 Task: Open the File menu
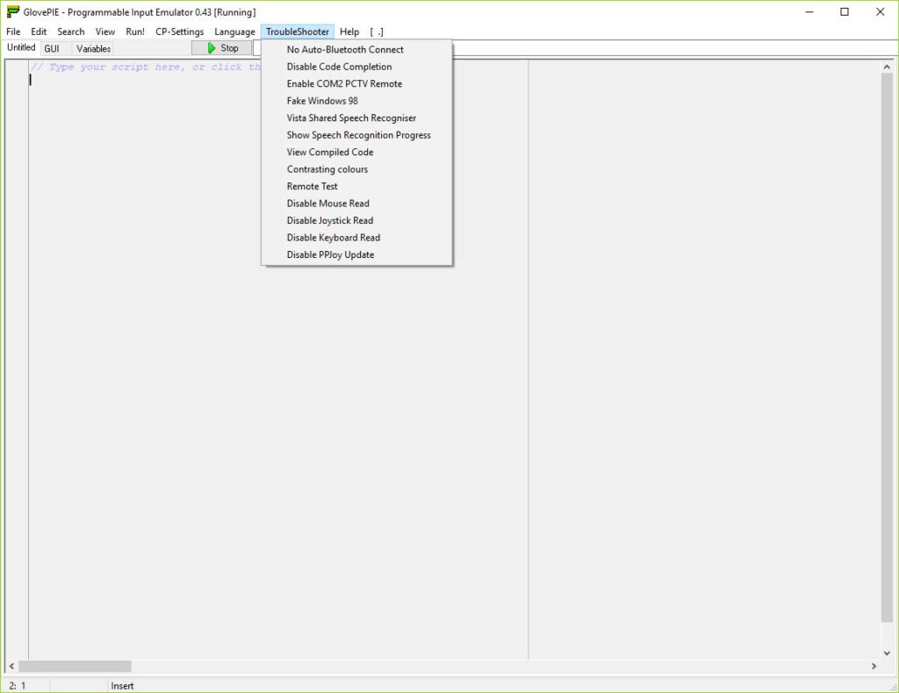coord(13,32)
